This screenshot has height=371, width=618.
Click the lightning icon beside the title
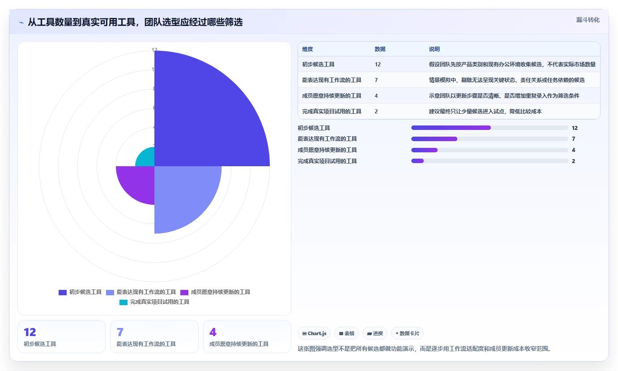(x=21, y=22)
